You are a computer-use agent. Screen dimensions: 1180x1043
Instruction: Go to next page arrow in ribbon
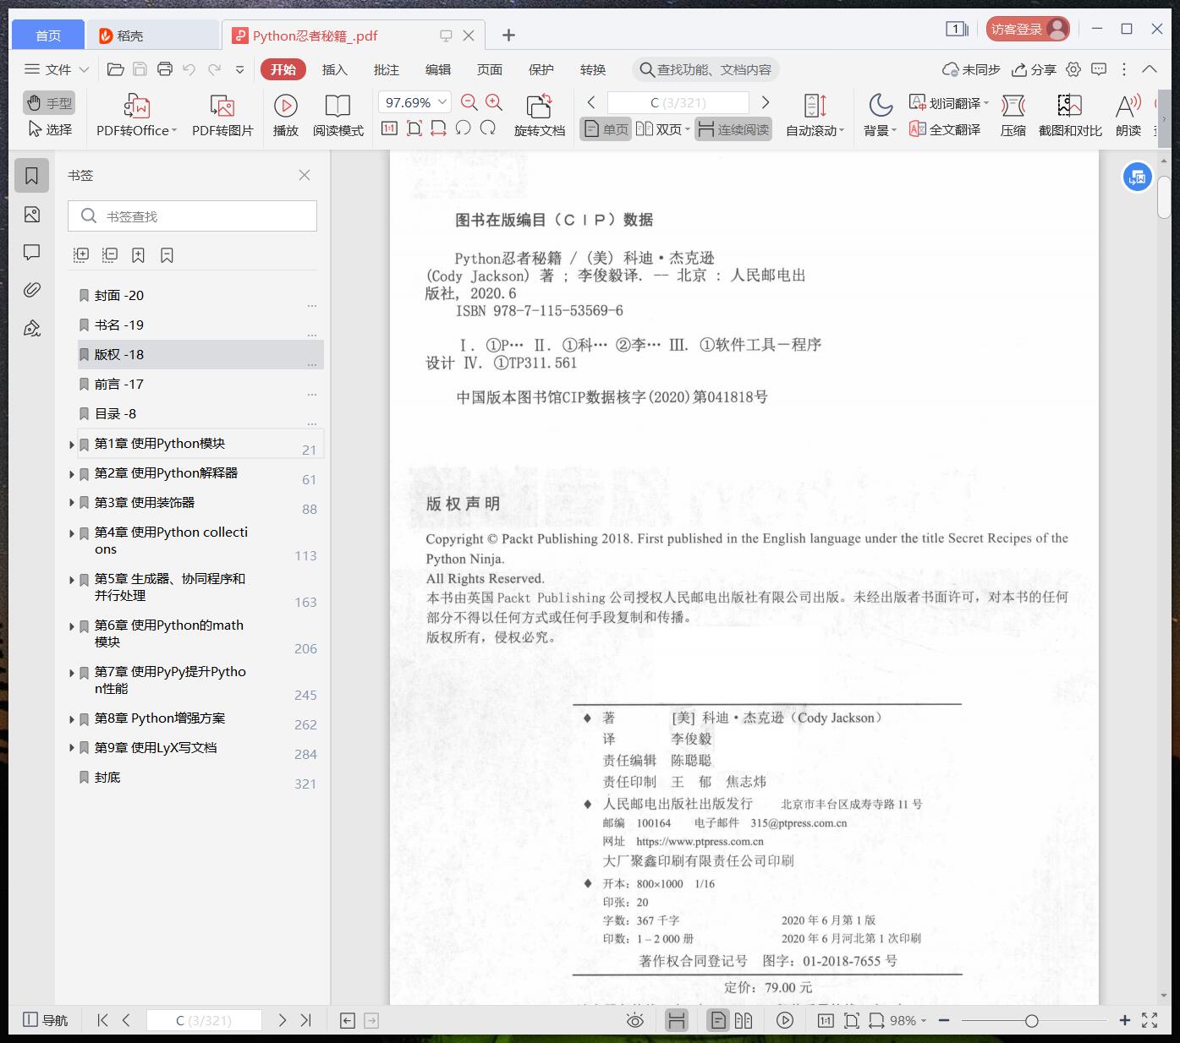tap(766, 102)
